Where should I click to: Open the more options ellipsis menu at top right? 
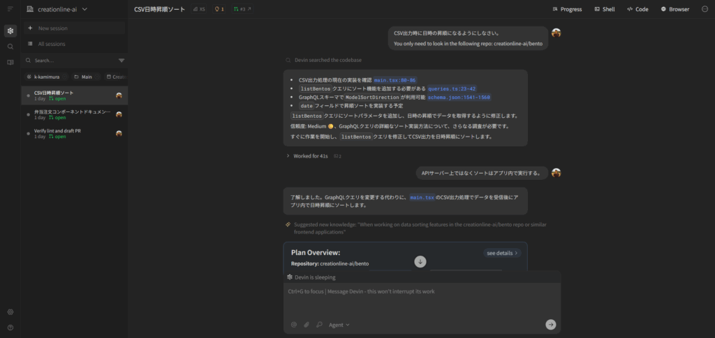705,9
